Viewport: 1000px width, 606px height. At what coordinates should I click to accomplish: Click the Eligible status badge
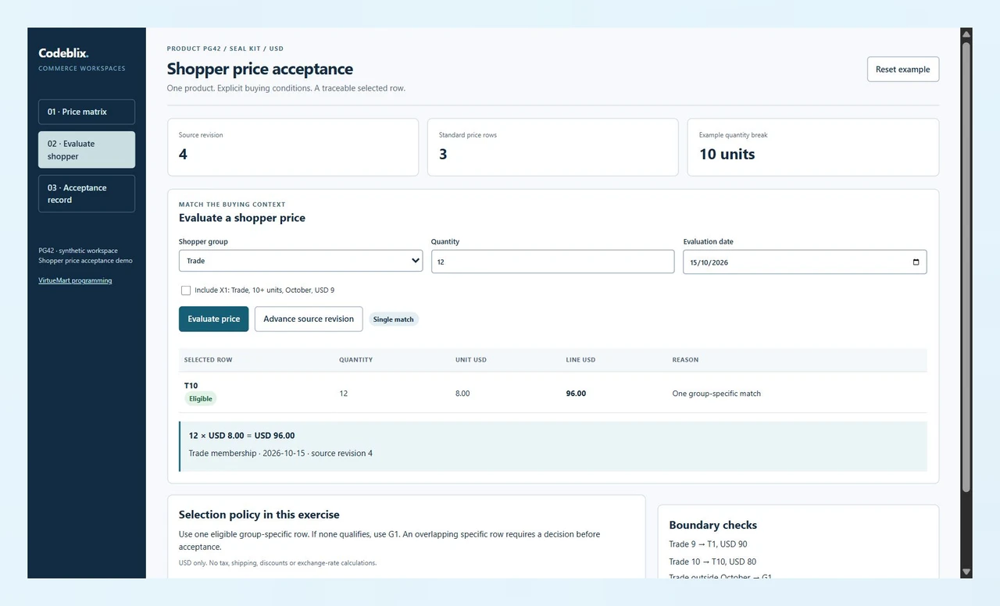pyautogui.click(x=201, y=398)
